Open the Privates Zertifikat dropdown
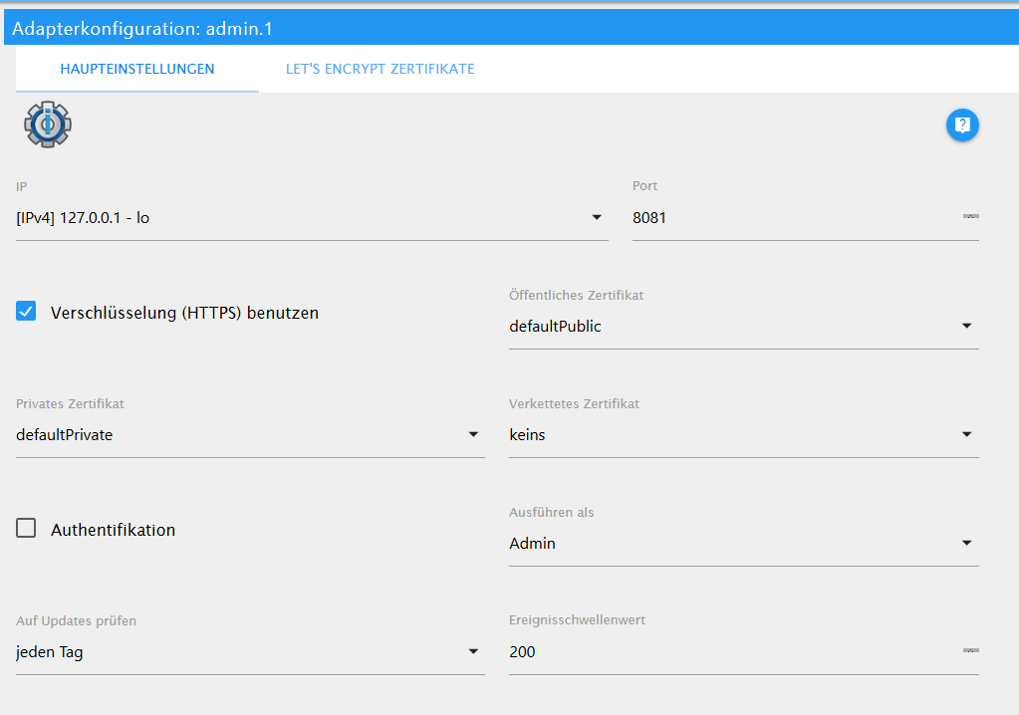The height and width of the screenshot is (715, 1019). (473, 434)
